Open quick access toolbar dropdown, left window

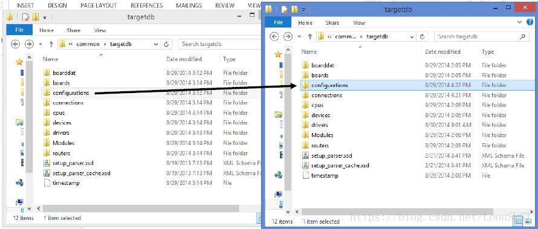[x=45, y=17]
